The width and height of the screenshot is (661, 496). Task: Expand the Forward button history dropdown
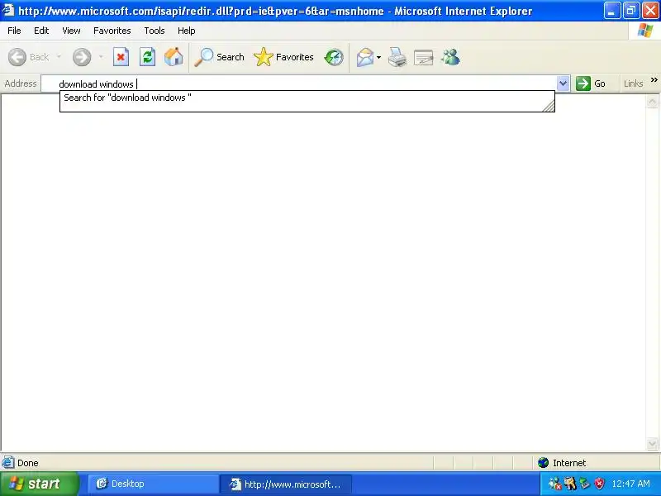pos(101,57)
